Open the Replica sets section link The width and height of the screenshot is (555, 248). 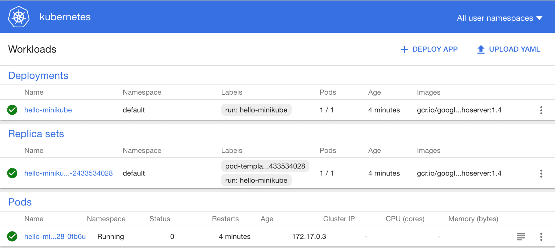[36, 134]
